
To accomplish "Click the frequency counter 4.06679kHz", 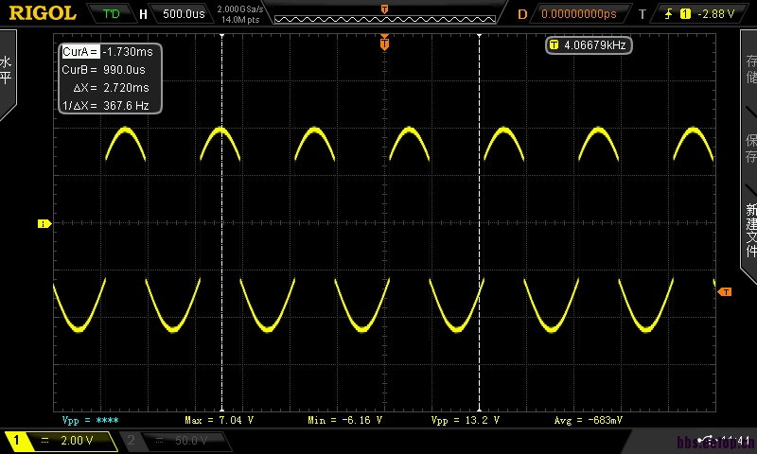I will (x=589, y=45).
